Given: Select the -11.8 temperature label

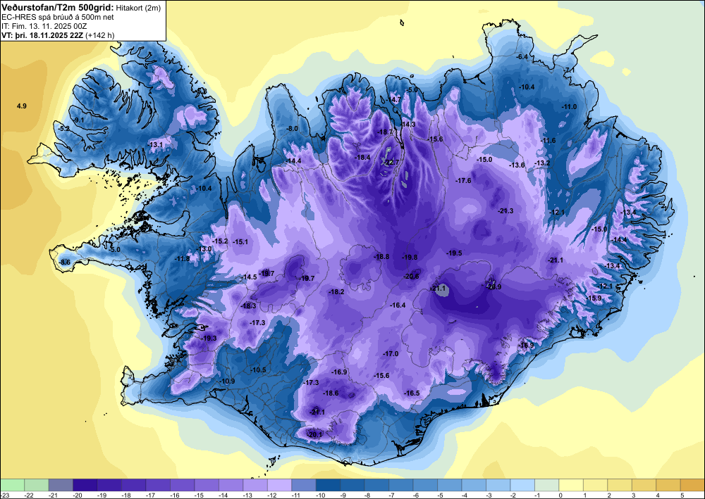Looking at the screenshot, I should 182,258.
